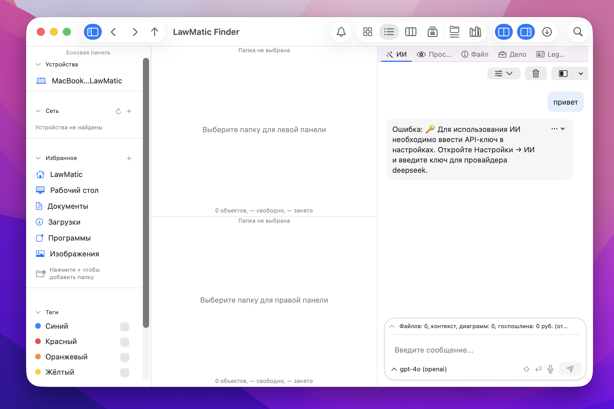Toggle the checkbox next to Красный tag
The image size is (614, 409).
click(x=125, y=341)
